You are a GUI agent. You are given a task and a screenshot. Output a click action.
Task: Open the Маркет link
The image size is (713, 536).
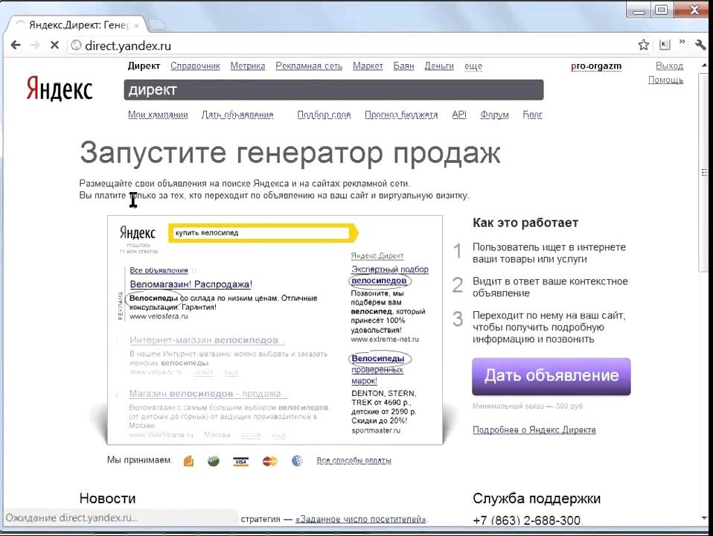tap(368, 66)
